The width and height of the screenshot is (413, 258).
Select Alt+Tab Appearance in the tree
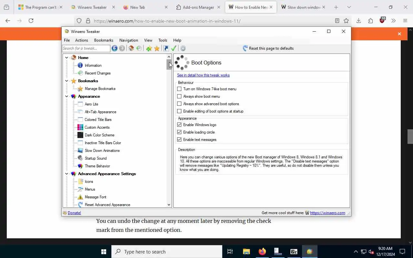[x=100, y=112]
